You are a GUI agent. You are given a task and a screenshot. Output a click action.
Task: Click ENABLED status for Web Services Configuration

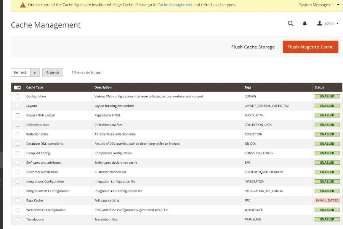(327, 210)
